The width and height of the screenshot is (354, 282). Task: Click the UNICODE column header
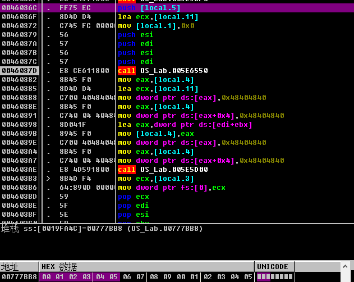[274, 267]
